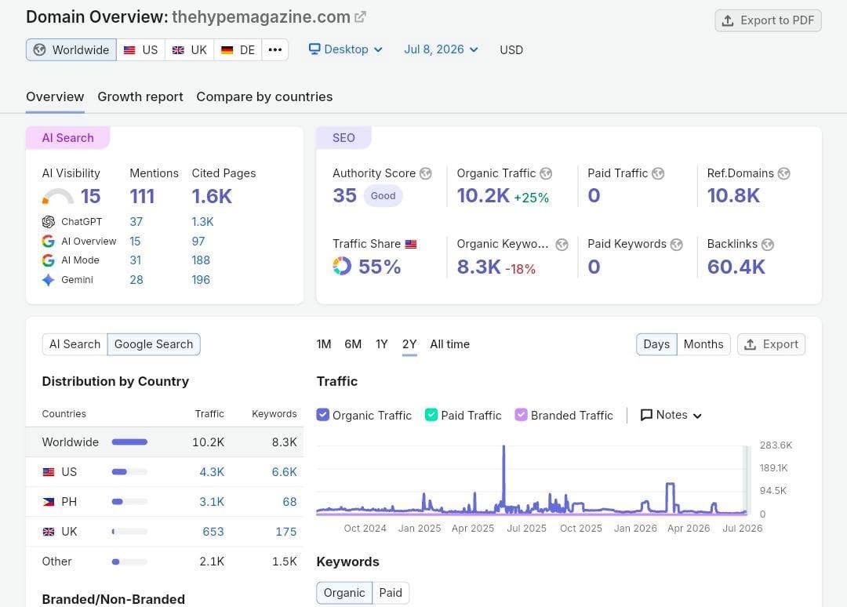Toggle Paid Traffic checkbox
The height and width of the screenshot is (607, 847).
pyautogui.click(x=431, y=415)
